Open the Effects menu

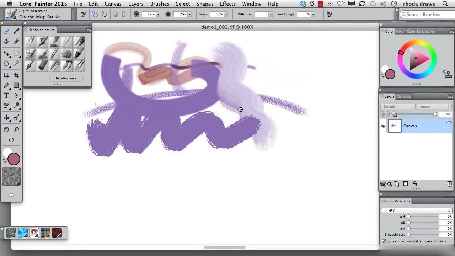[227, 4]
